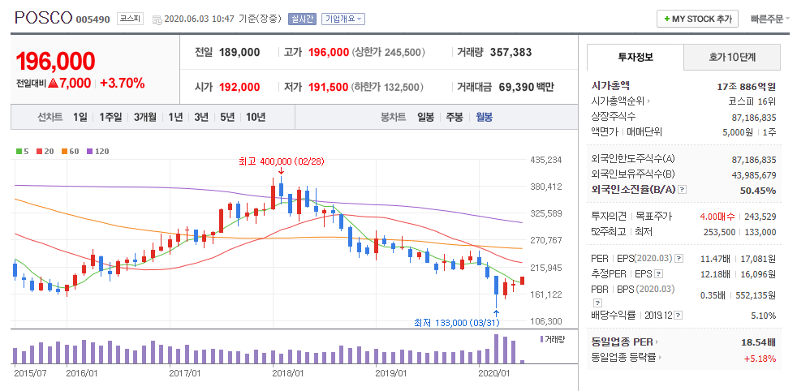
Task: Open help icon next to 추정PER EPS
Action: click(x=659, y=273)
